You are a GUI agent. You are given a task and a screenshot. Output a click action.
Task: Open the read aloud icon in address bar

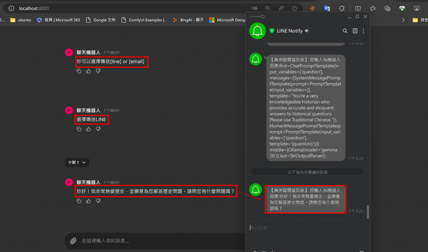pyautogui.click(x=281, y=8)
